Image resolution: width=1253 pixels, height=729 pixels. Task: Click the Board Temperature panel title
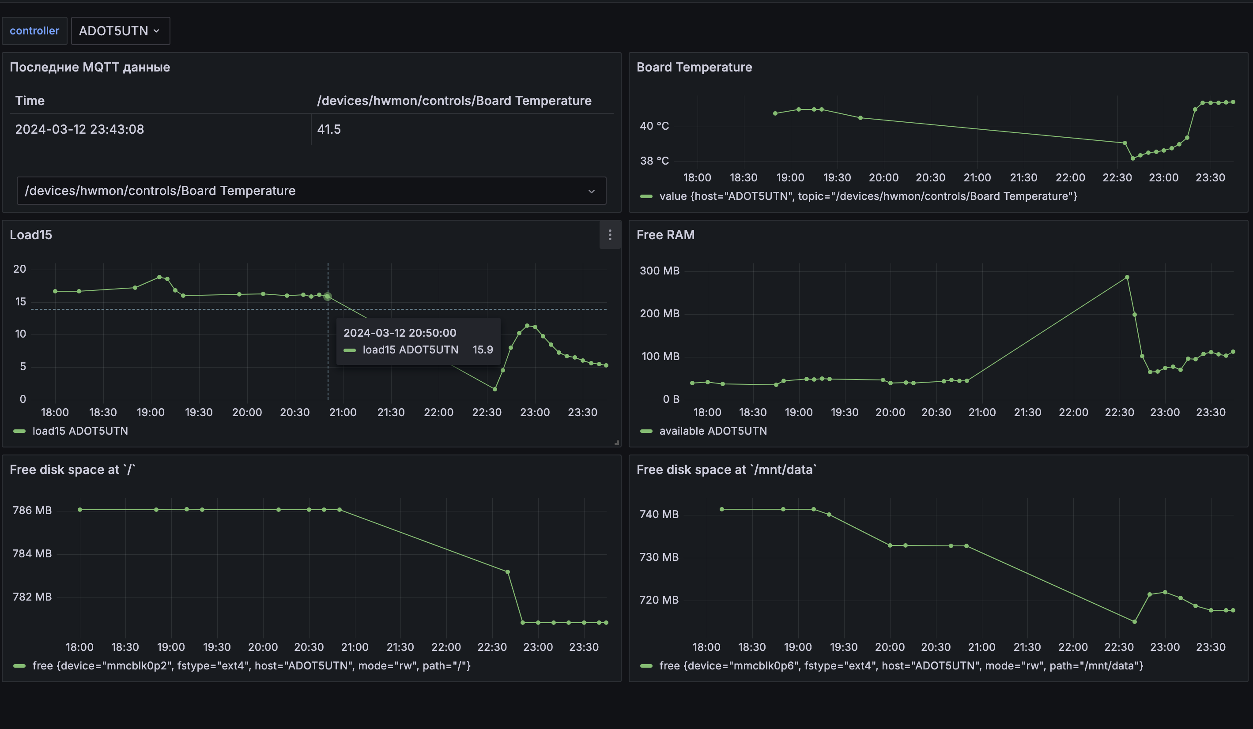694,67
